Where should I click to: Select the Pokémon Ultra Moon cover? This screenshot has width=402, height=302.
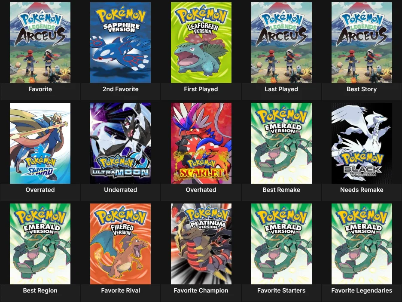pyautogui.click(x=121, y=143)
